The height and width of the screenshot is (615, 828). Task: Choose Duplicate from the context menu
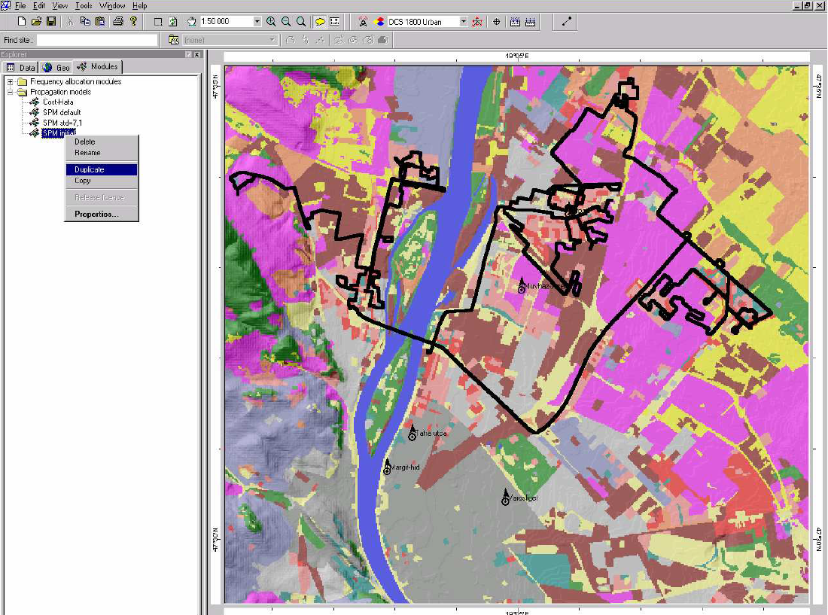(90, 170)
